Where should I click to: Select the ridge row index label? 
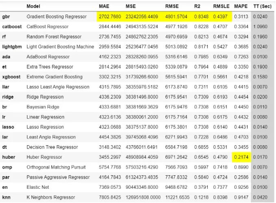[x=8, y=97]
